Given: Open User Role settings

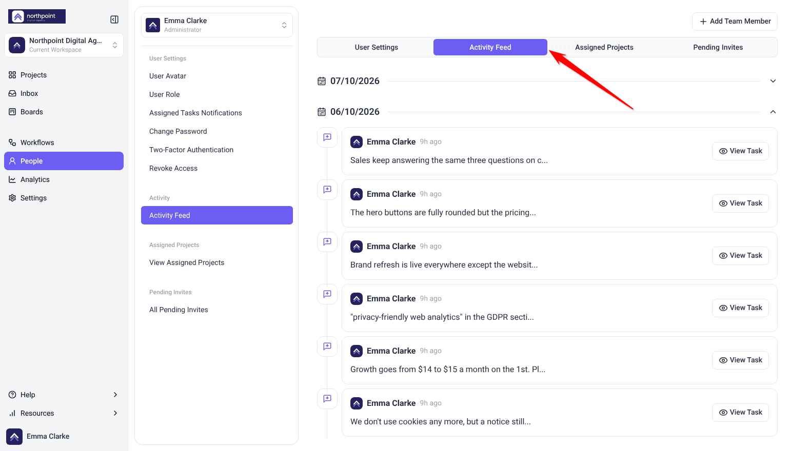Looking at the screenshot, I should click(x=217, y=94).
